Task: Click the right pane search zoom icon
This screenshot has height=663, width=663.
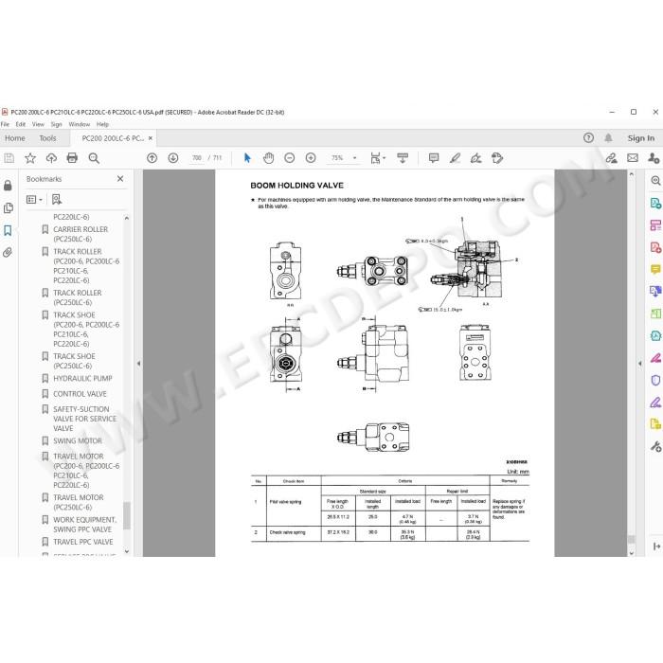Action: click(655, 181)
